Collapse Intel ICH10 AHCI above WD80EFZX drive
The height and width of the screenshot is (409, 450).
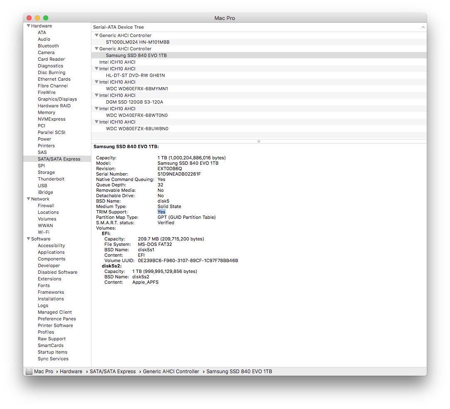point(97,122)
